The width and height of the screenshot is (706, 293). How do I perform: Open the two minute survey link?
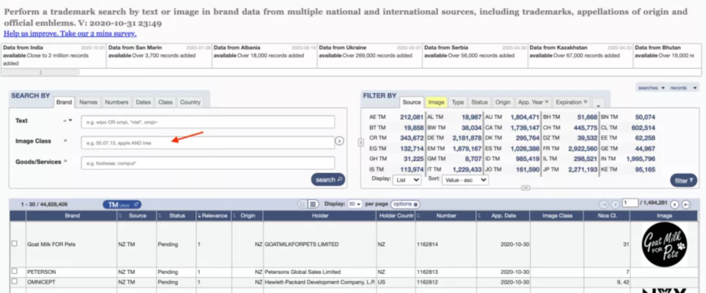(70, 34)
